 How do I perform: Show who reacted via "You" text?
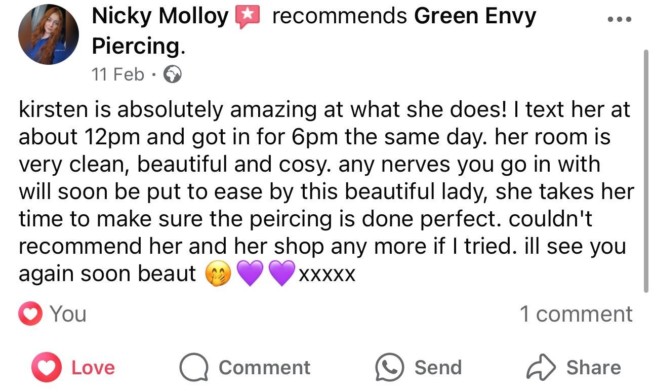pyautogui.click(x=68, y=314)
